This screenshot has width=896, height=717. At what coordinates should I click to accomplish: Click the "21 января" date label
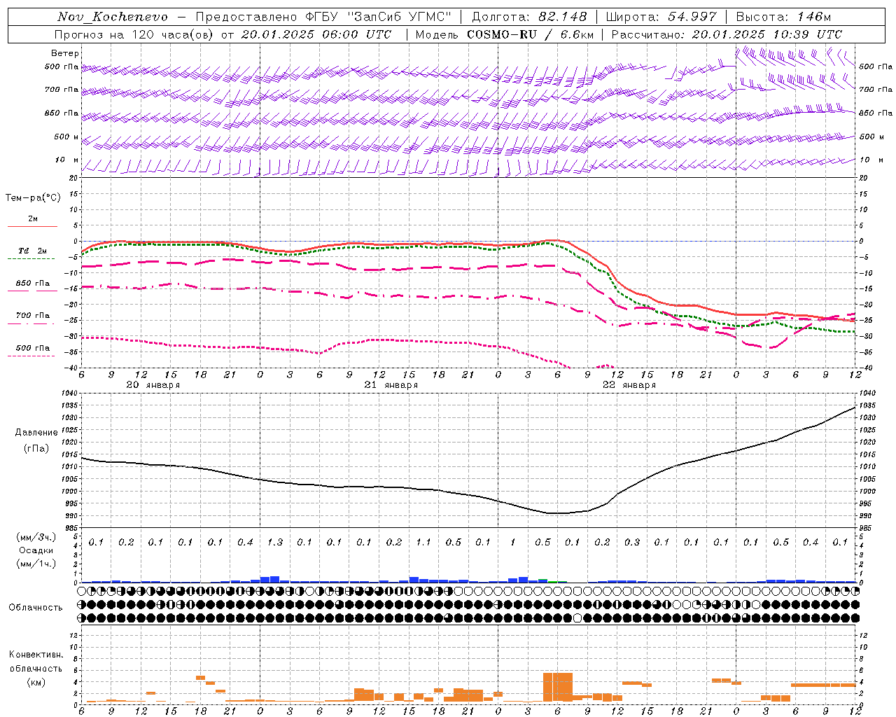(x=391, y=385)
